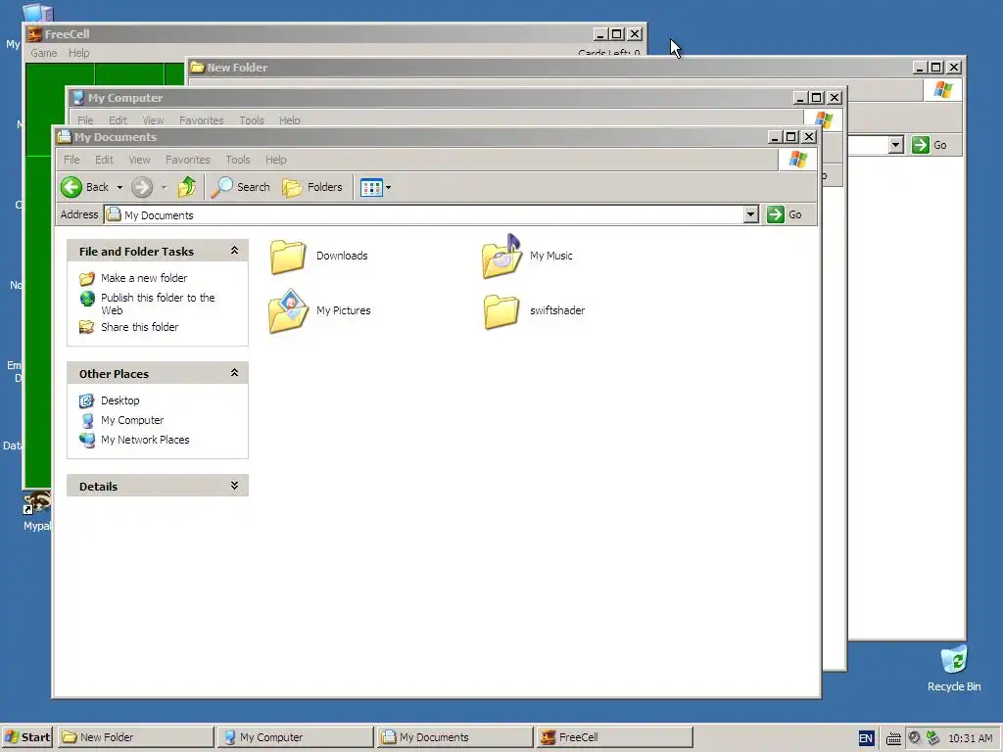
Task: Click Go button in New Folder window
Action: coord(931,145)
